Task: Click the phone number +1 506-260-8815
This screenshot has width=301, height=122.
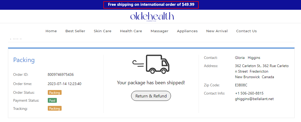Action: point(249,93)
